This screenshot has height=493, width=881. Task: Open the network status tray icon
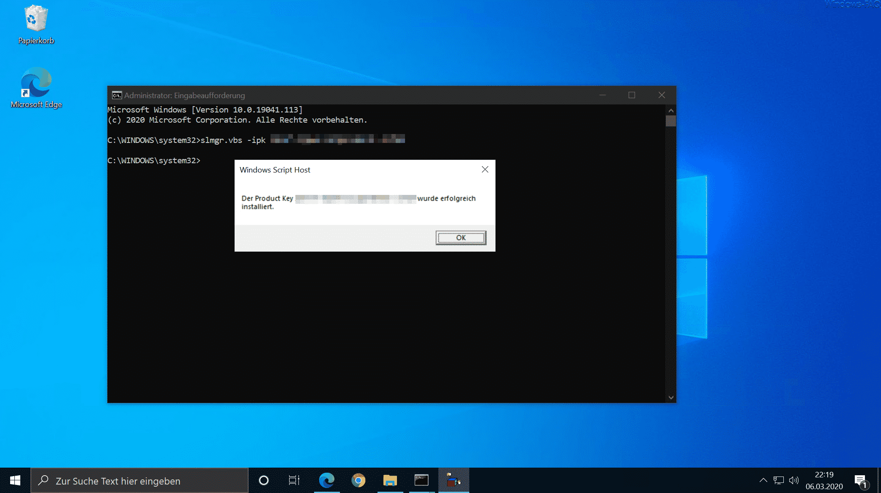pyautogui.click(x=779, y=480)
